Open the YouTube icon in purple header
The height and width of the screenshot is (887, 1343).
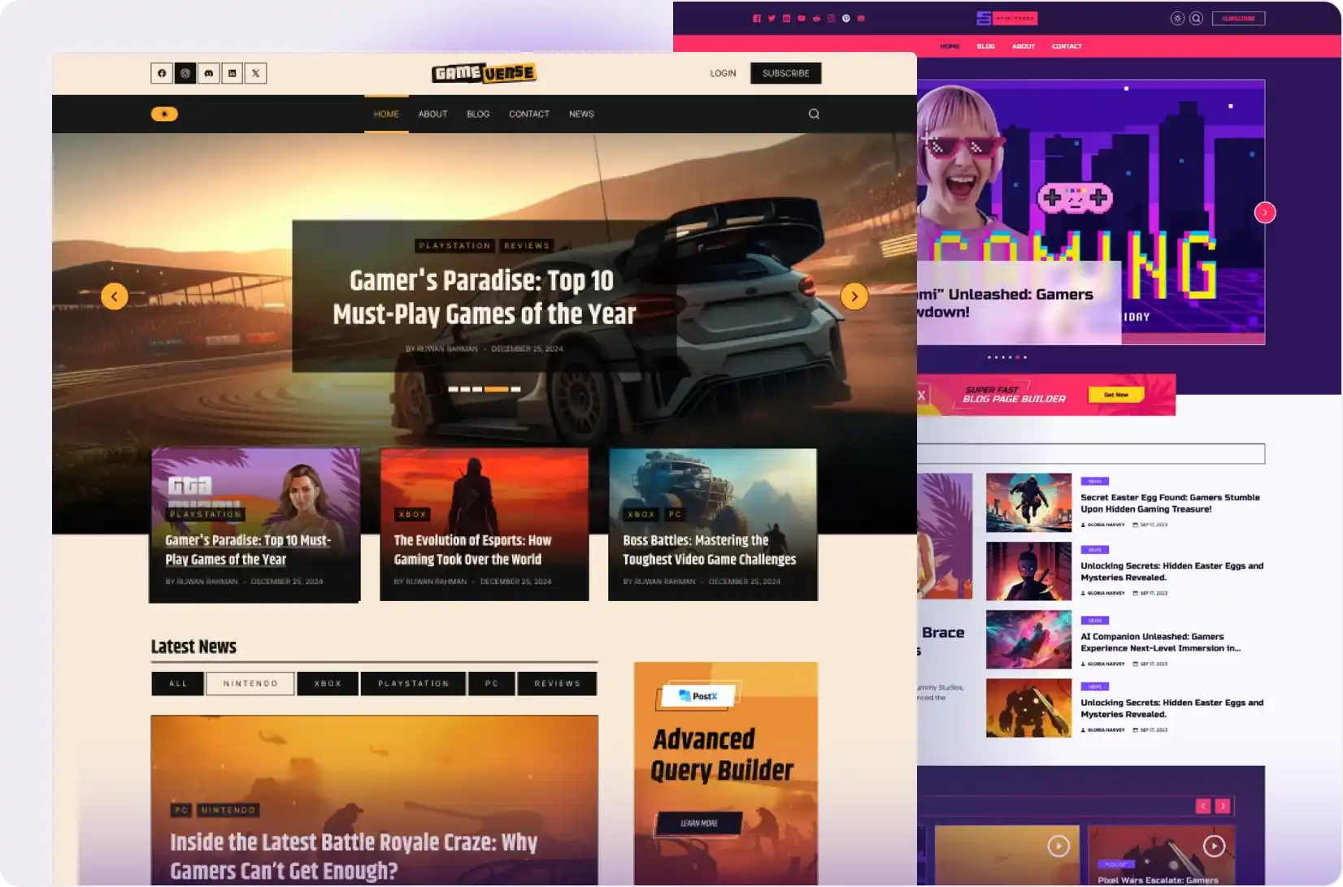pos(802,19)
